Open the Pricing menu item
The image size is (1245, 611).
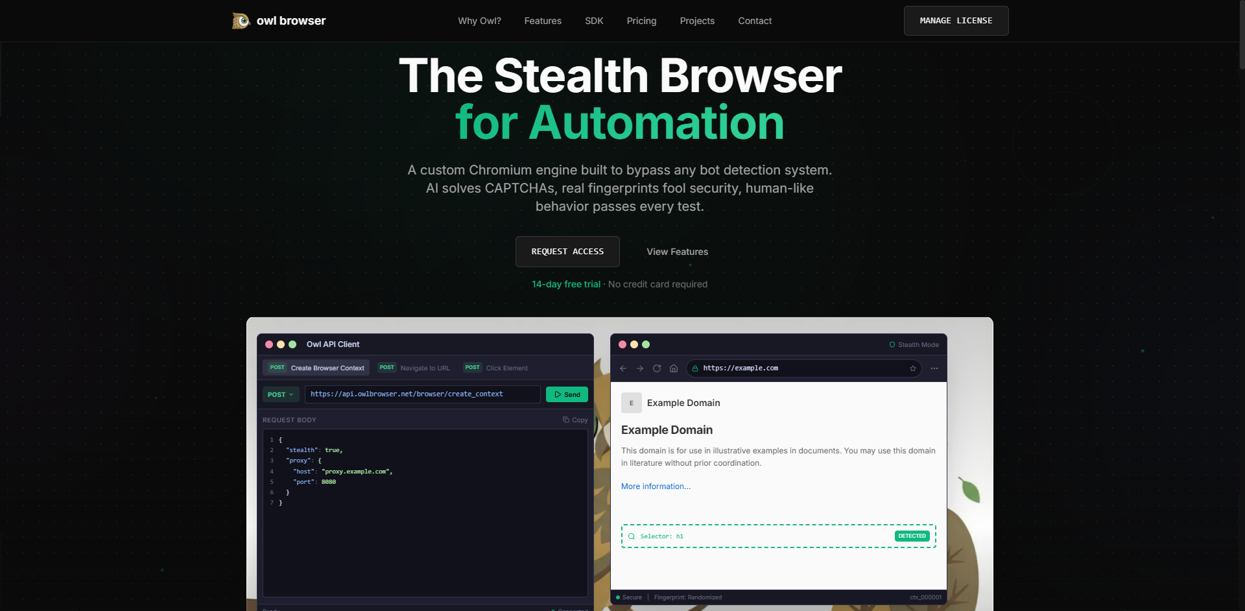pos(641,20)
